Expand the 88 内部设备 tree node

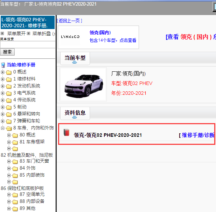coord(9,202)
